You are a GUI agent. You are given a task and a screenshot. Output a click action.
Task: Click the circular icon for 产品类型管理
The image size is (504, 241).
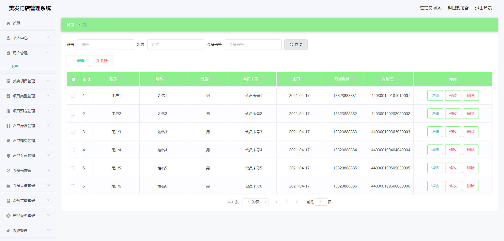pyautogui.click(x=8, y=216)
